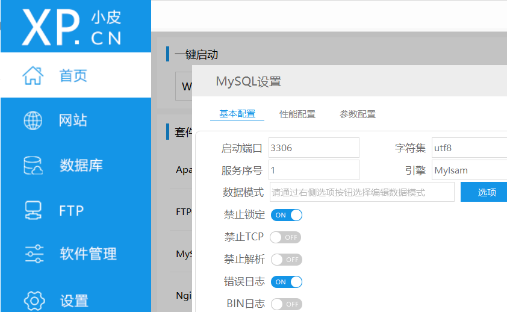This screenshot has width=507, height=312.
Task: Click the 引擎 label
Action: [x=415, y=170]
